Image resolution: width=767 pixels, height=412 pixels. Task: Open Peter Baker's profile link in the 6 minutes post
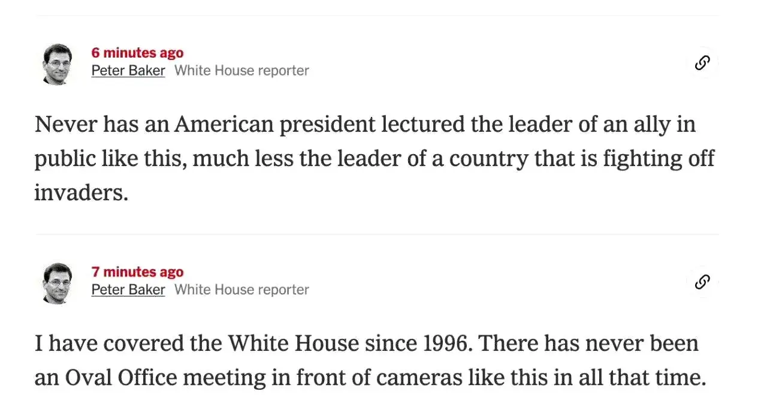pyautogui.click(x=128, y=70)
